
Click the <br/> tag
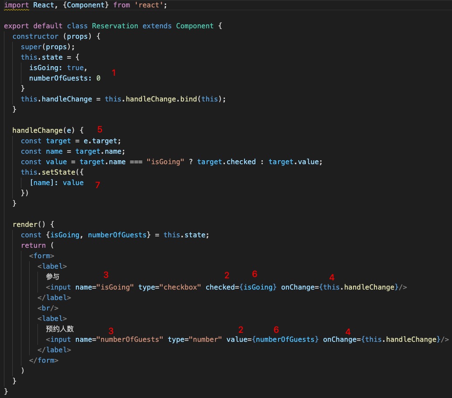click(48, 308)
